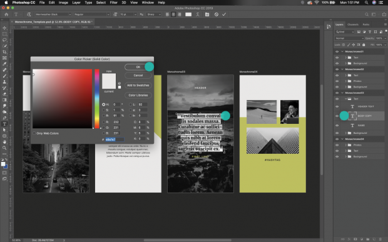Hide the Monochrome04 group
Viewport: 388px width, 242px height.
point(337,139)
